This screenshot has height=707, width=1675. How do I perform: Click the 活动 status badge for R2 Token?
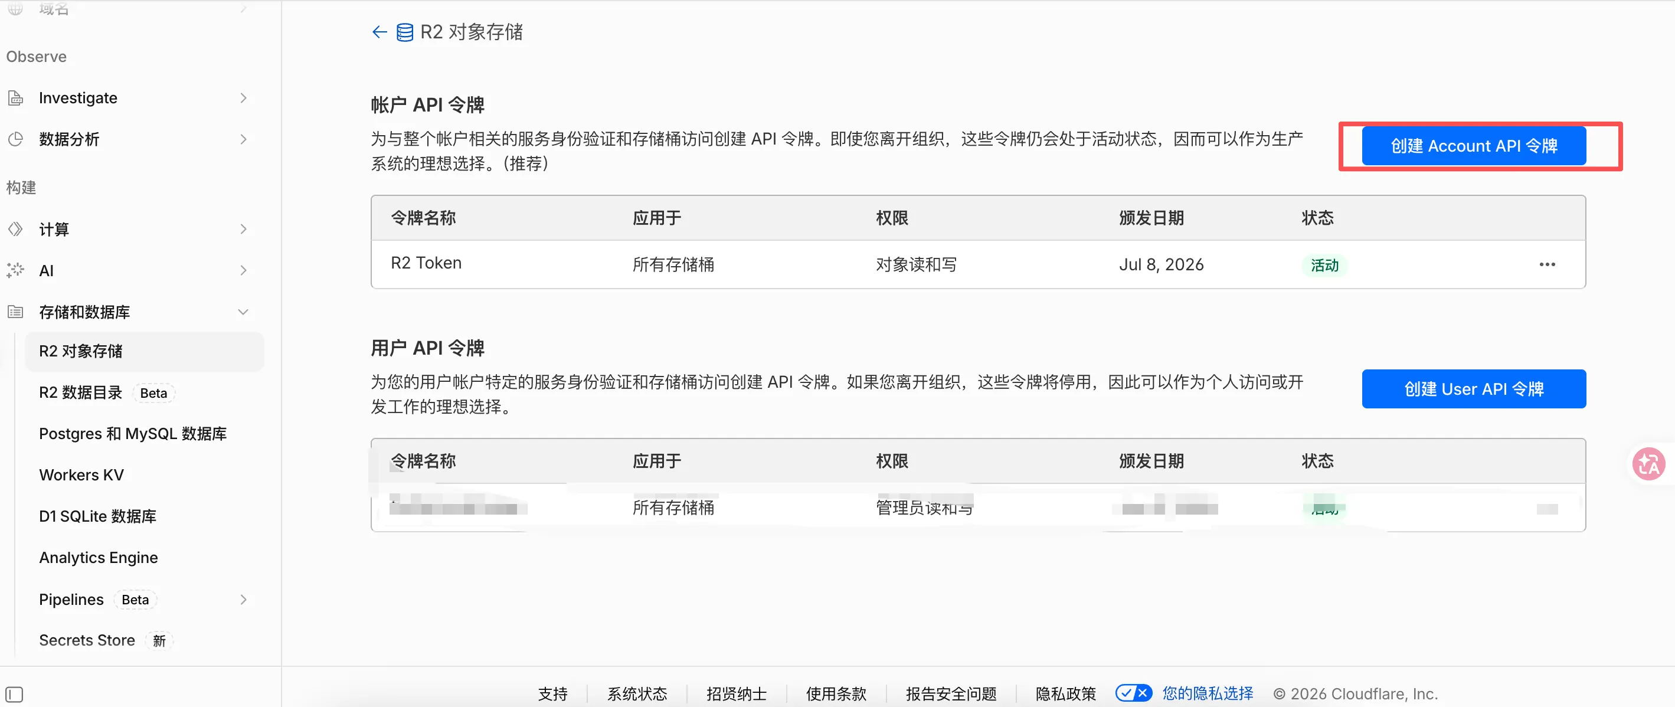click(1324, 266)
